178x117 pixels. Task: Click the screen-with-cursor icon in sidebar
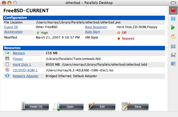tap(173, 64)
